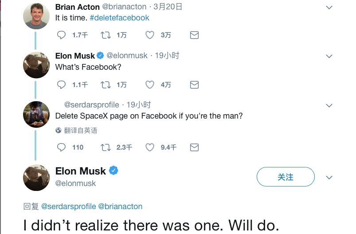This screenshot has width=356, height=234.
Task: Open the more menu on Brian Acton's tweet
Action: 329,8
